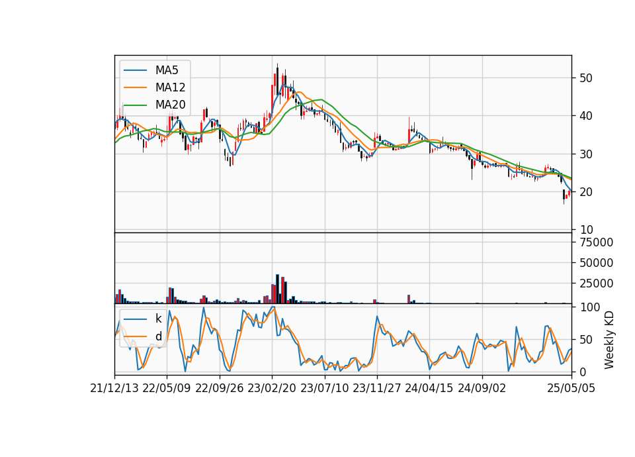Viewport: 635px width, 457px height.
Task: Click the KD axis value 50
Action: 586,340
